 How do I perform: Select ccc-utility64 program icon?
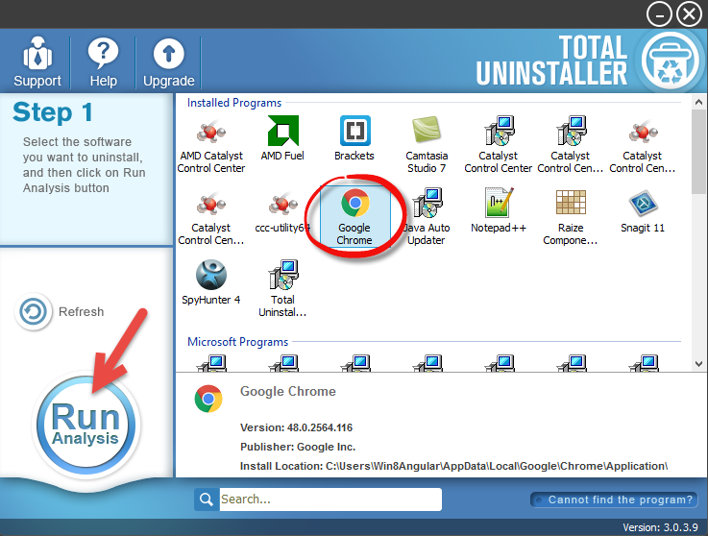[x=282, y=204]
